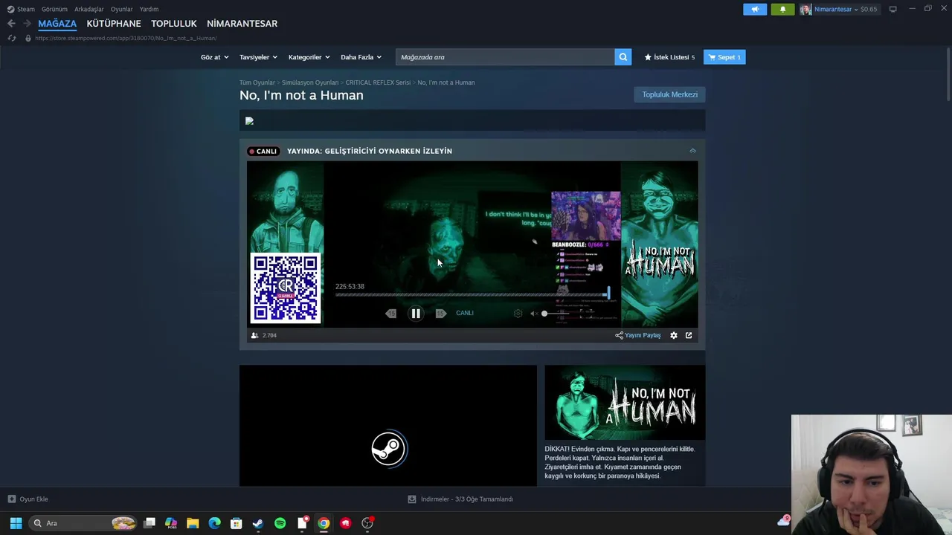
Task: Click the viewer count 2.704
Action: [264, 335]
